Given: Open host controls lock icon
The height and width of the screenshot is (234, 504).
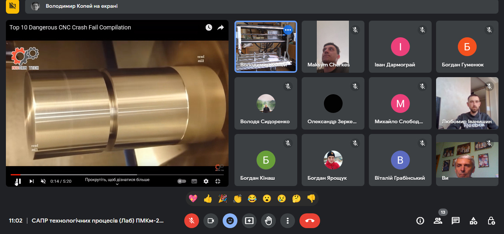Looking at the screenshot, I should 491,221.
